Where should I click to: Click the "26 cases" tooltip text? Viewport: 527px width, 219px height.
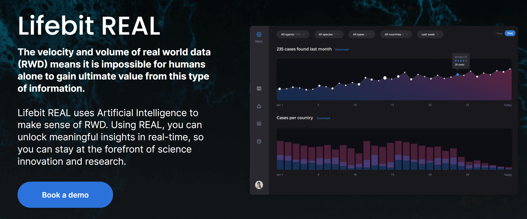pyautogui.click(x=459, y=65)
